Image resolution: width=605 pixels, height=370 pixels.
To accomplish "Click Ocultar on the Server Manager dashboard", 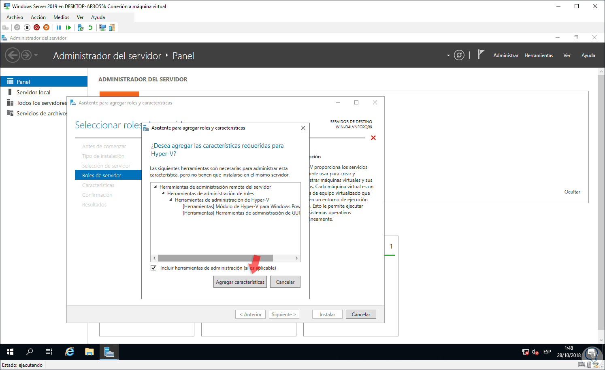I will [572, 191].
